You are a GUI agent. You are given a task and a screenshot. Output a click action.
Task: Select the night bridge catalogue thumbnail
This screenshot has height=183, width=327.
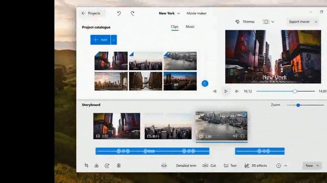tap(180, 81)
